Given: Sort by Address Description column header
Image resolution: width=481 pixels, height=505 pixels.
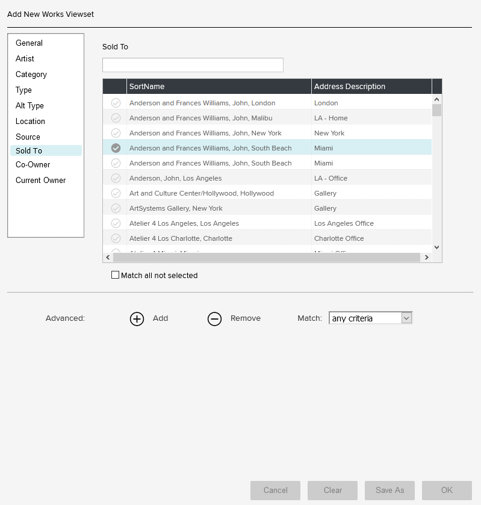Looking at the screenshot, I should point(371,87).
